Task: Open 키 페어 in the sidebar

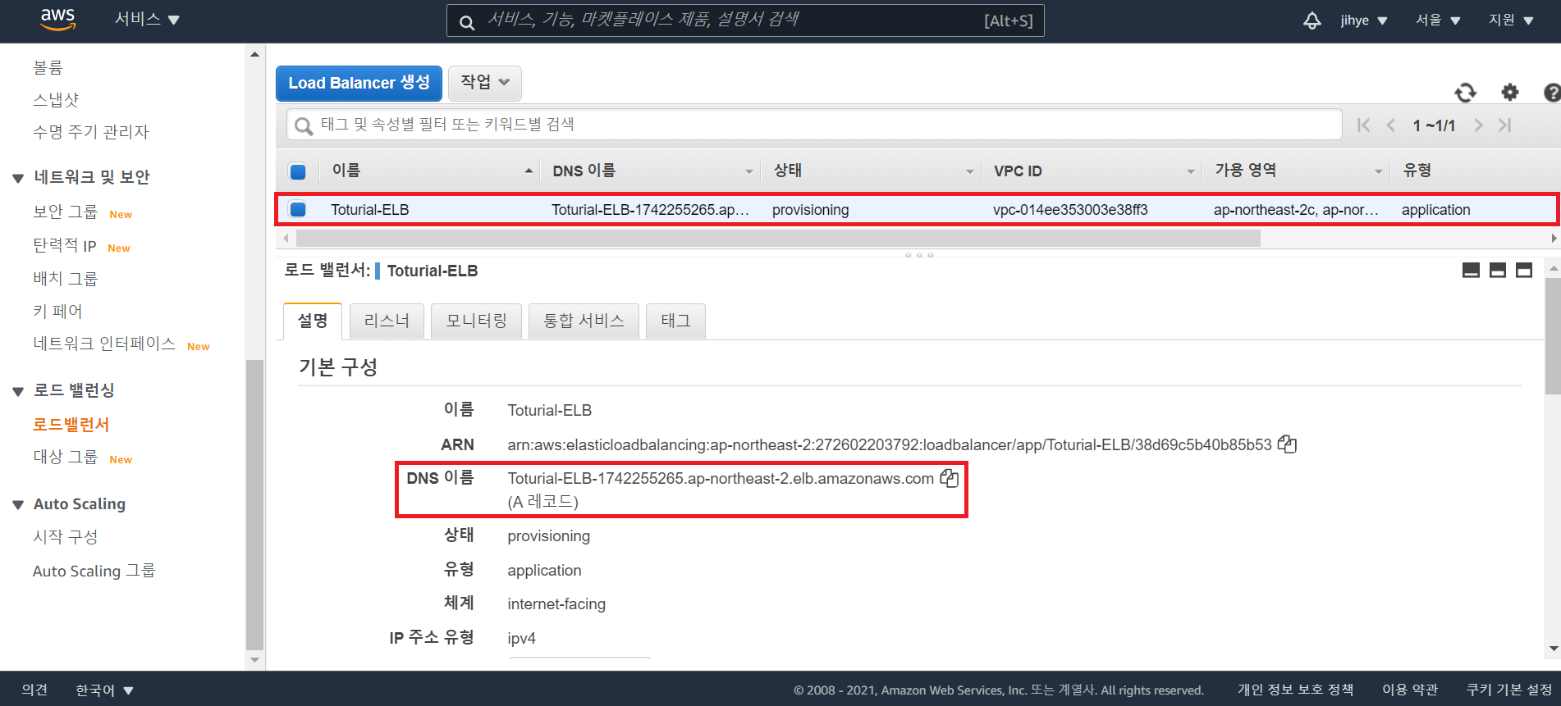Action: tap(57, 312)
